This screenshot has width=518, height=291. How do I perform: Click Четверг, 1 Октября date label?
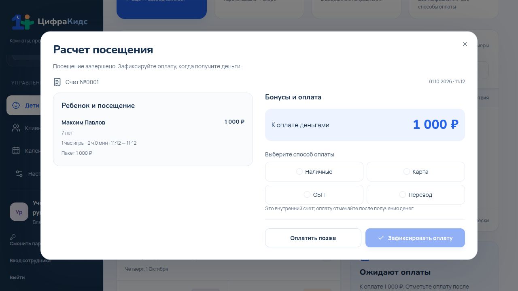click(x=146, y=269)
